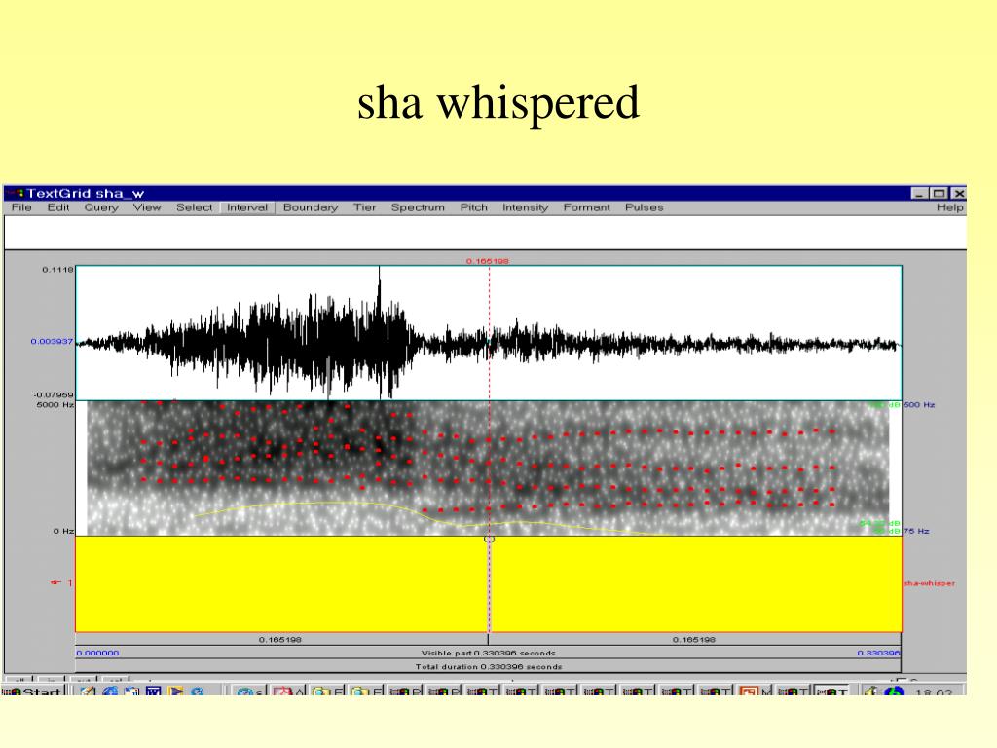Click the 0 Hz spectrogram floor label
The image size is (997, 748).
[x=63, y=531]
